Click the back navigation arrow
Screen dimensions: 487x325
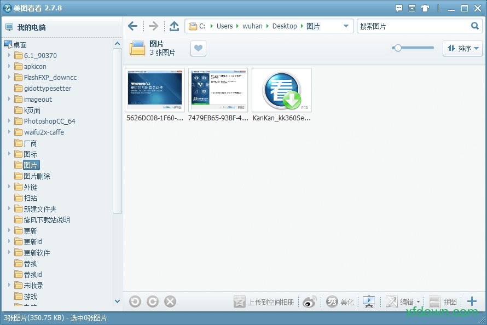click(132, 26)
